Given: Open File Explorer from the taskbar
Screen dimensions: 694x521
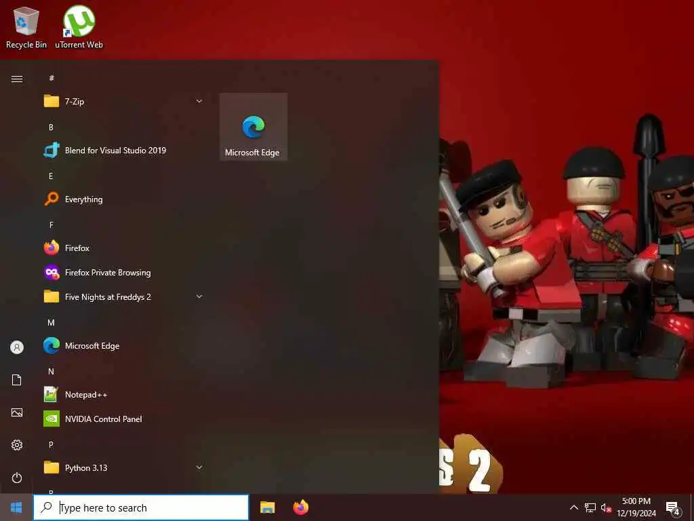Looking at the screenshot, I should click(267, 507).
